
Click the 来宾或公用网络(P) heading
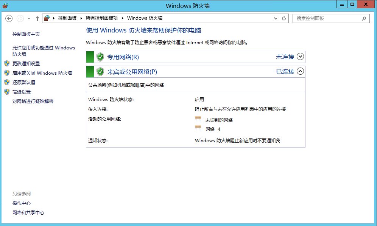132,72
